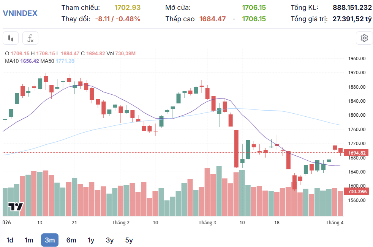The width and height of the screenshot is (373, 247).
Task: Open the fx indicators menu
Action: tap(30, 38)
